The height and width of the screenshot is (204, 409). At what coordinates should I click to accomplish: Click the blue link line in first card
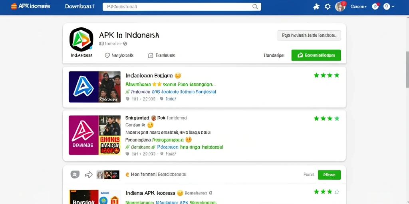[171, 92]
